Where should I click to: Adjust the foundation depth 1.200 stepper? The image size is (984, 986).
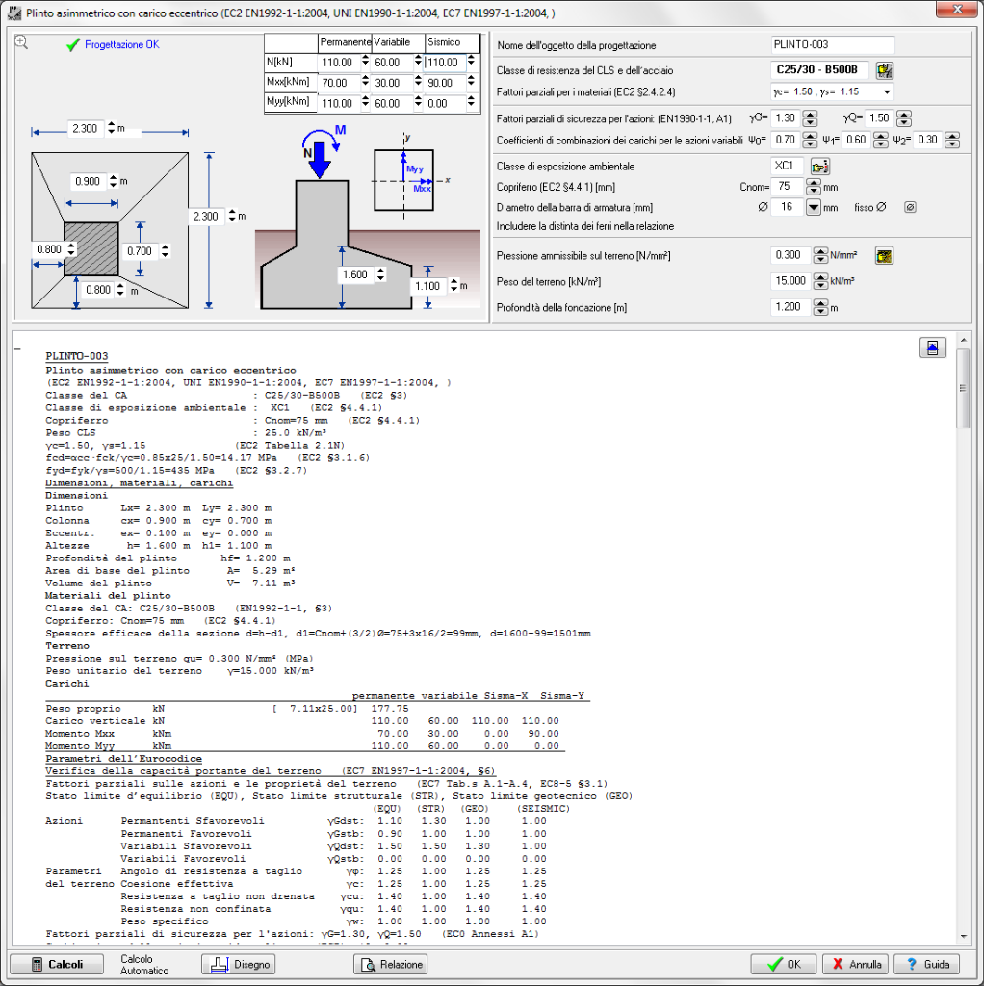pyautogui.click(x=820, y=307)
